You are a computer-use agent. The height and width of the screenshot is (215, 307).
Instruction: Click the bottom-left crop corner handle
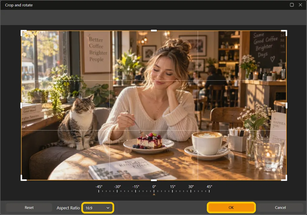click(23, 178)
